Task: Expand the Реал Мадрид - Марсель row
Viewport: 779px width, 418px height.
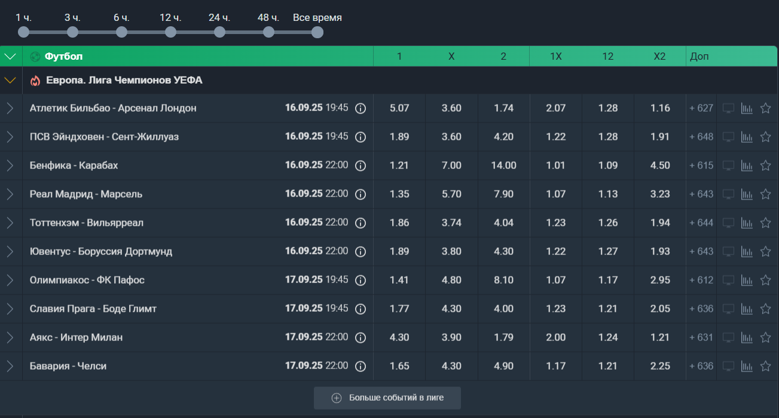Action: click(x=10, y=194)
